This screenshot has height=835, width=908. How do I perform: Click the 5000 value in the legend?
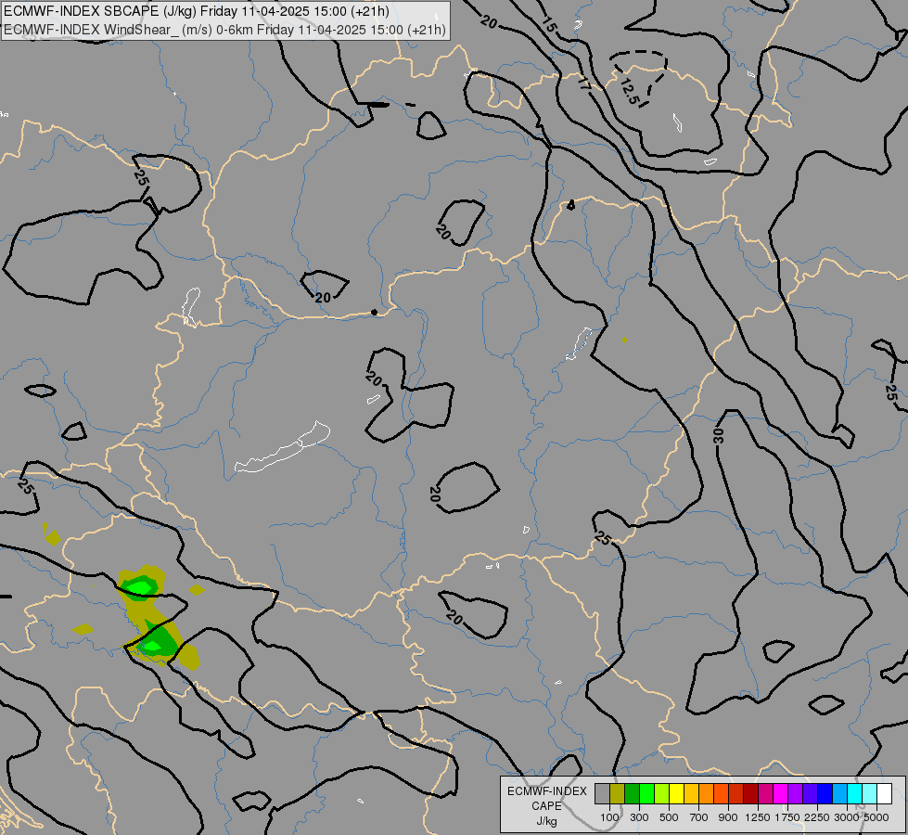(x=876, y=817)
